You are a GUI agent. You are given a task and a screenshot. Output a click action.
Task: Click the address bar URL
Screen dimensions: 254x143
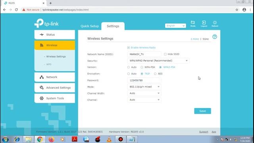coord(65,10)
